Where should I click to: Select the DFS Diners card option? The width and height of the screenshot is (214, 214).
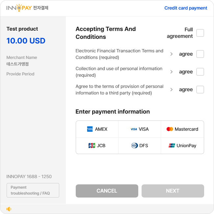(x=140, y=146)
